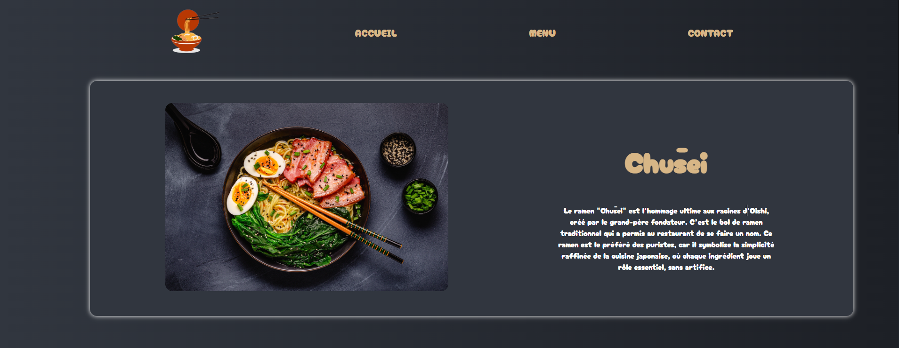Click the black spoon in the photo
This screenshot has height=348, width=899.
point(194,138)
